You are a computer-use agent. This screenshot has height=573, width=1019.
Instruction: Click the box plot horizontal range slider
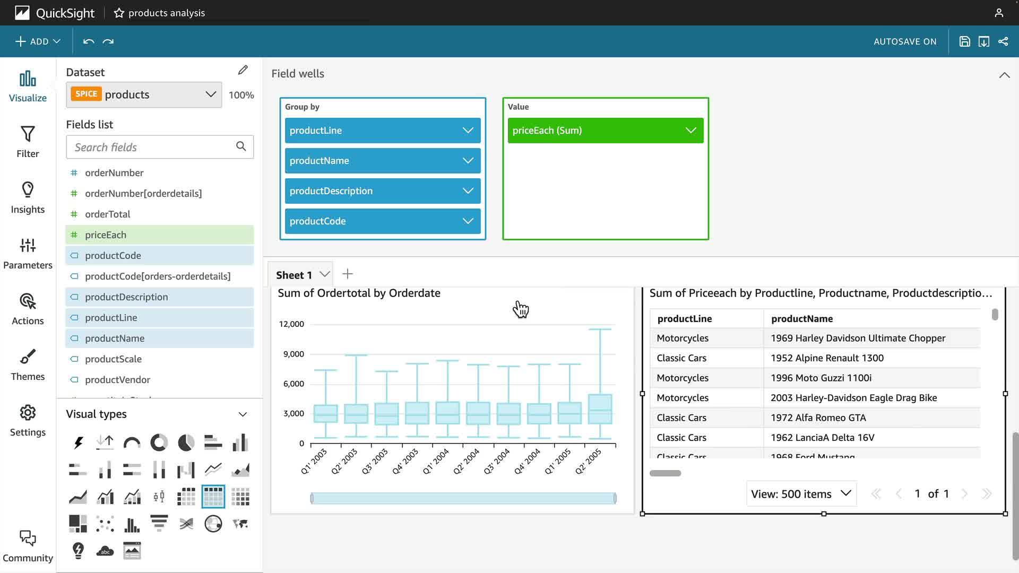(463, 498)
